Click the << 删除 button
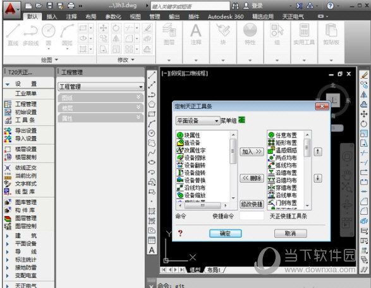Screen dimensions: 371x288 point(252,178)
